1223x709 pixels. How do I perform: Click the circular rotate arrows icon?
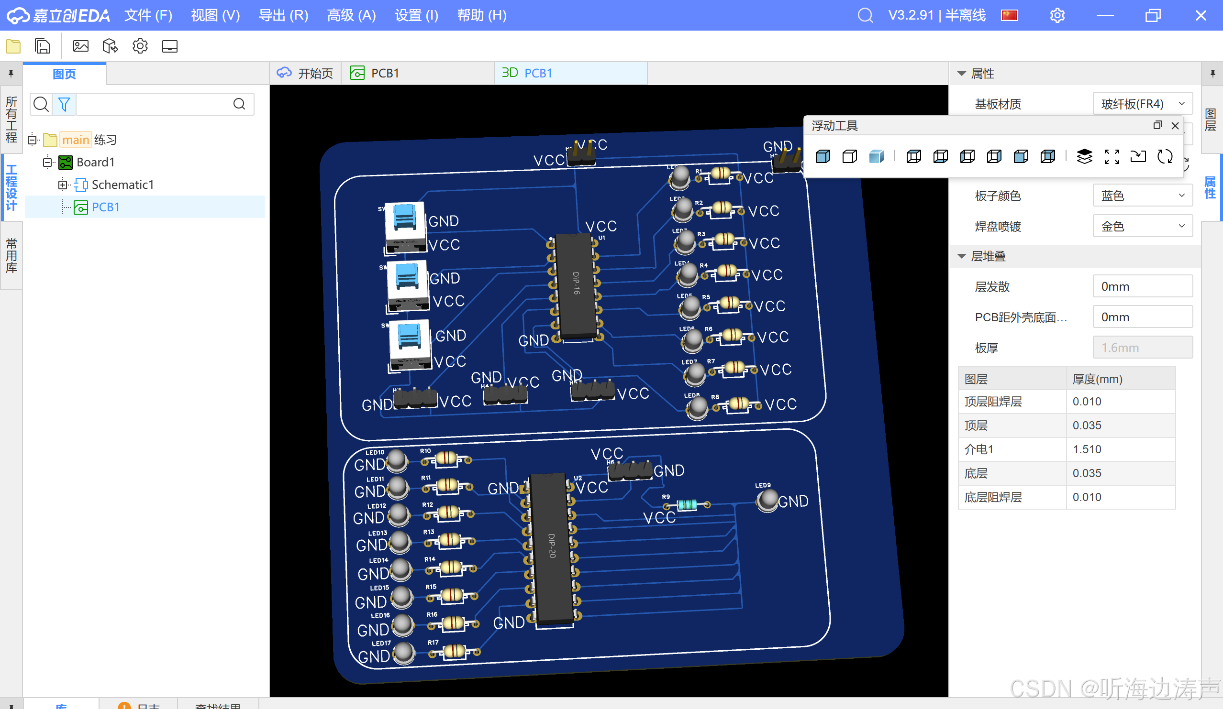[x=1165, y=156]
